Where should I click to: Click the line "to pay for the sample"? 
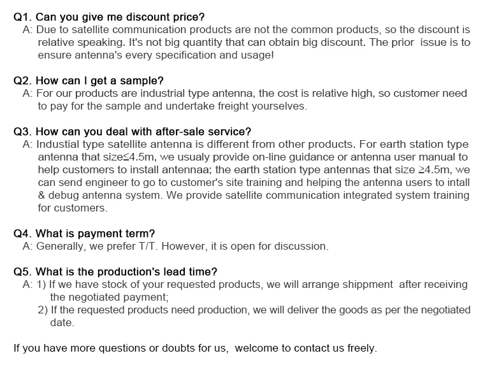(x=172, y=106)
